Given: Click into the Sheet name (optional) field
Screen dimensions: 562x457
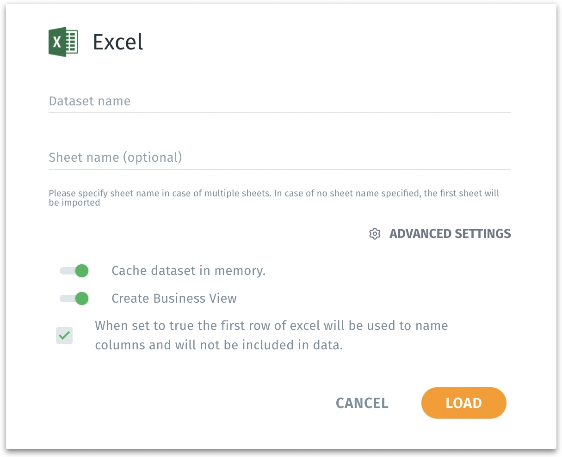Looking at the screenshot, I should click(279, 158).
